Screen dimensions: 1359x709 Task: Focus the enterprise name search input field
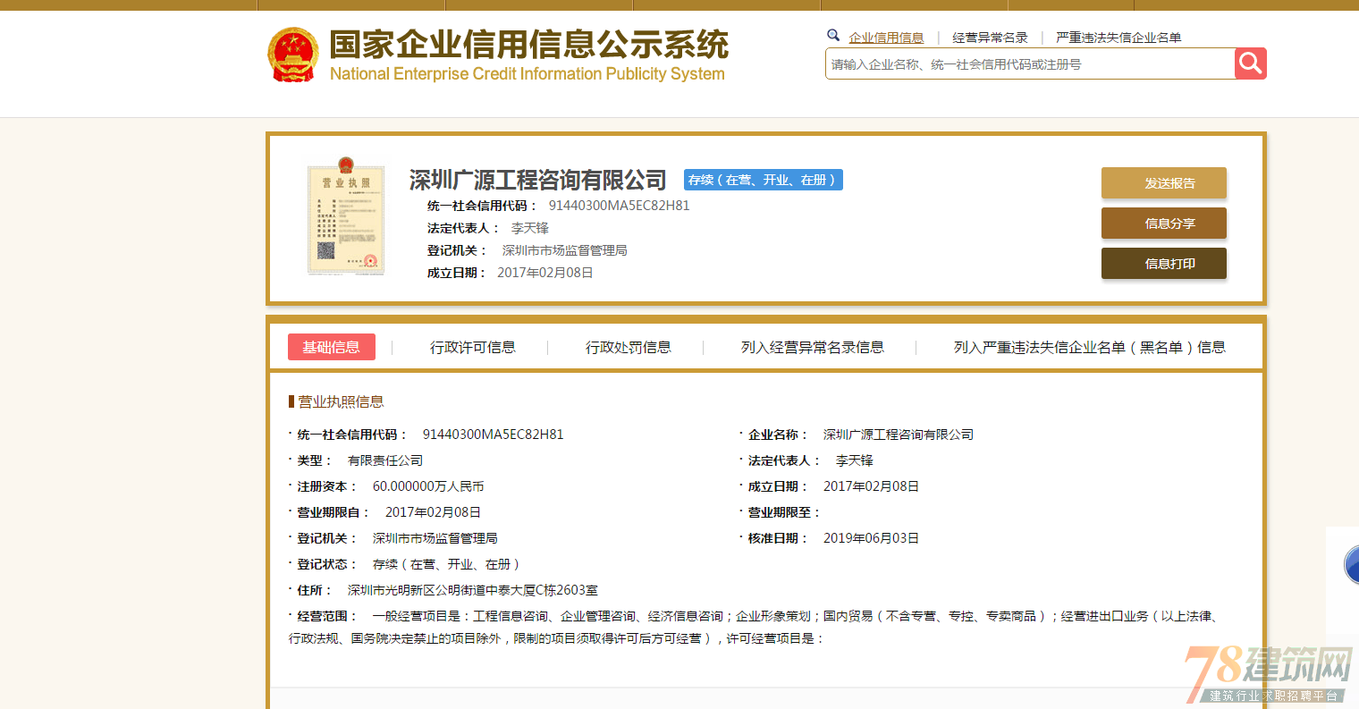(x=1030, y=63)
